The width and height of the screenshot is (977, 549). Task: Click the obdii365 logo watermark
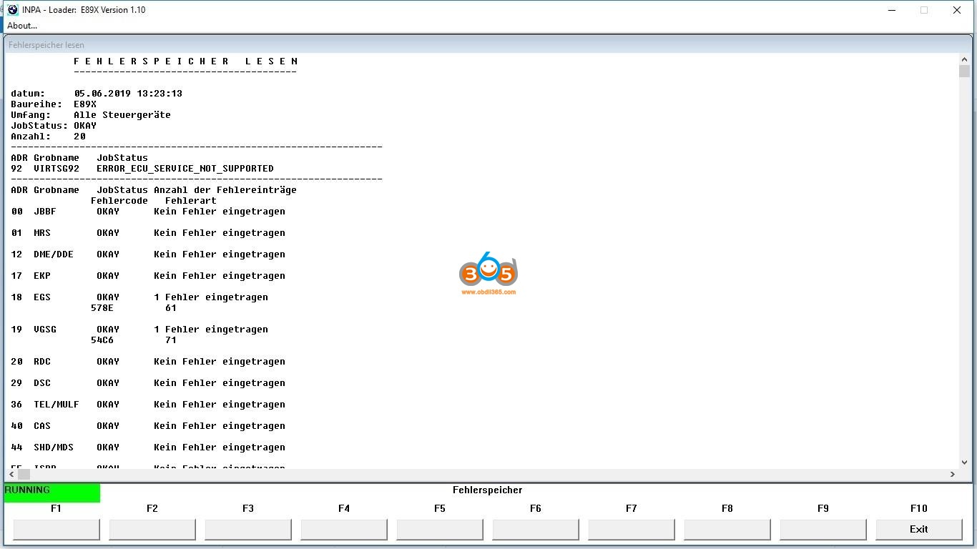(488, 274)
